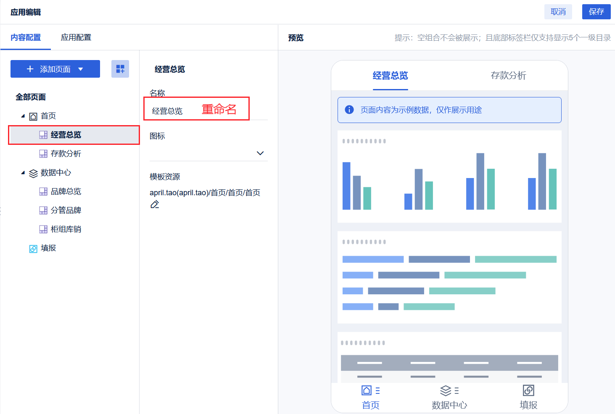This screenshot has width=615, height=414.
Task: Click the add-group grid icon button
Action: pyautogui.click(x=120, y=69)
